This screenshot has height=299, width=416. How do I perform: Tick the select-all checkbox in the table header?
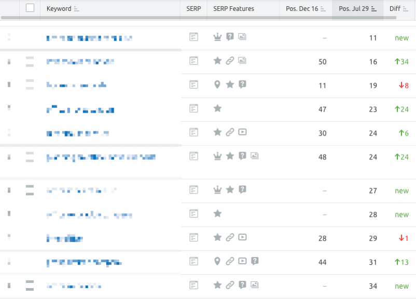30,8
